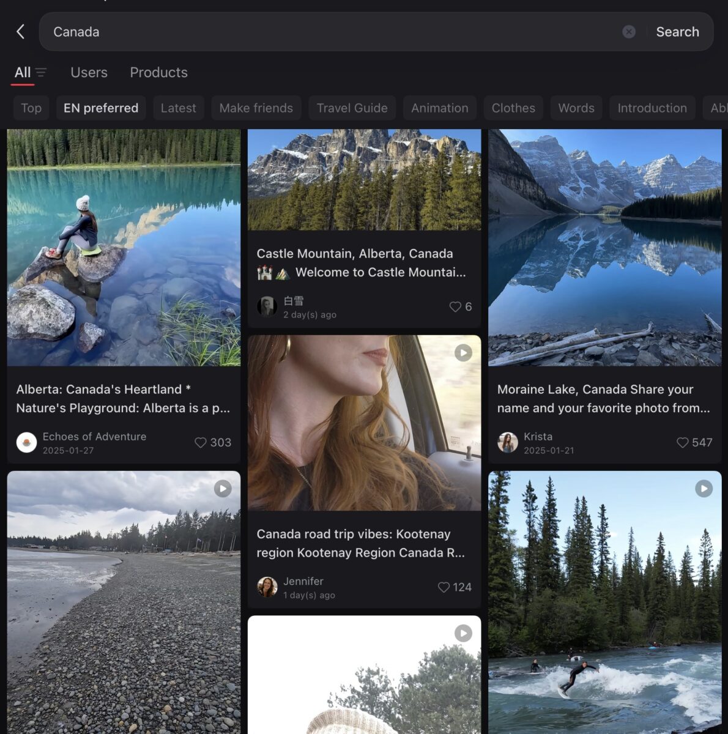Open Echoes of Adventure profile avatar

26,442
